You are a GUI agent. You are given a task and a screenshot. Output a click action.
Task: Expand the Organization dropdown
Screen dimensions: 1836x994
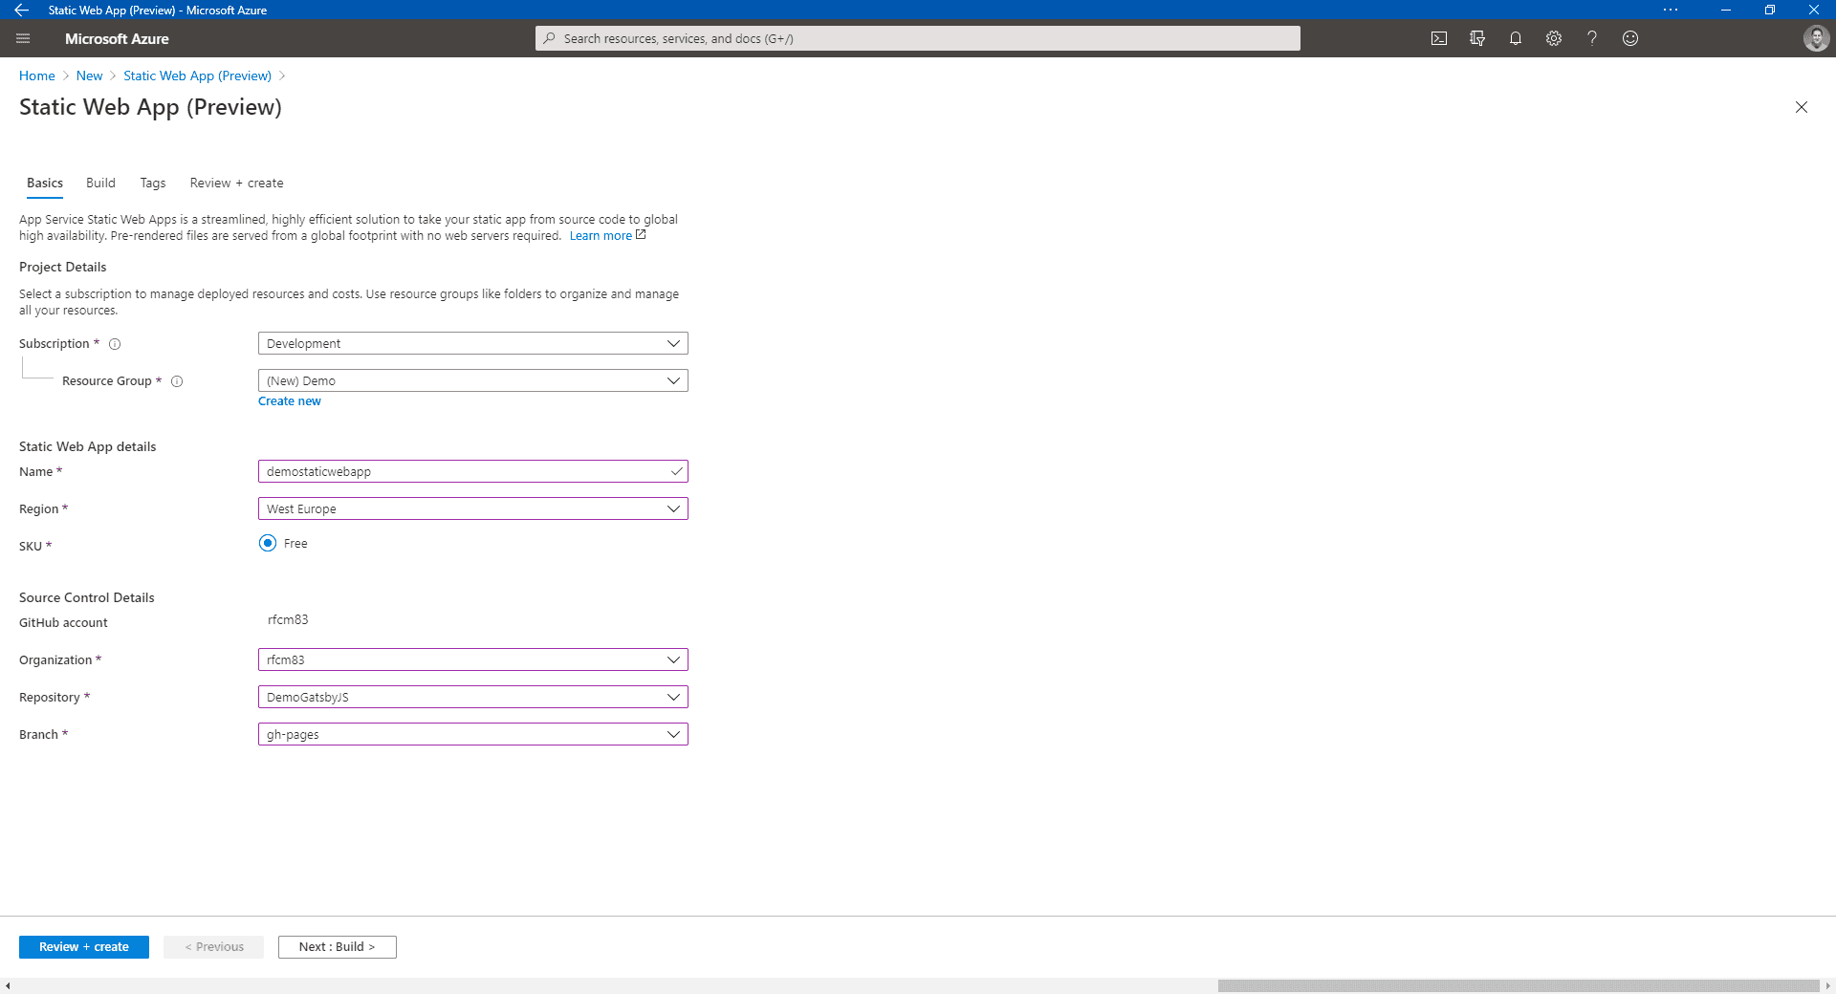[x=472, y=659]
